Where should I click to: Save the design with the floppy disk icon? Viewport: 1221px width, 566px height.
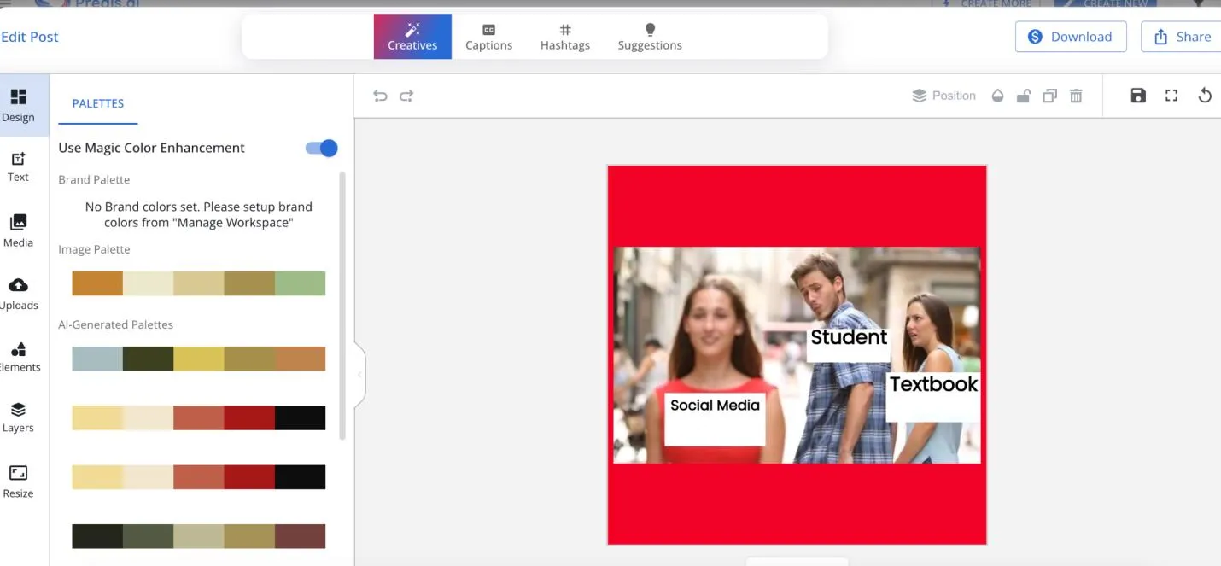point(1138,96)
